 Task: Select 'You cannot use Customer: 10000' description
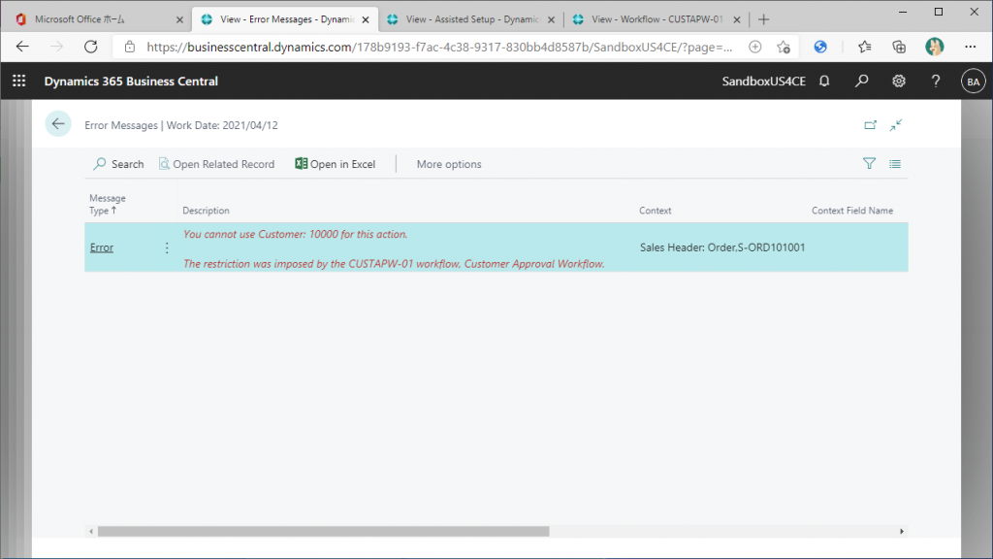295,234
